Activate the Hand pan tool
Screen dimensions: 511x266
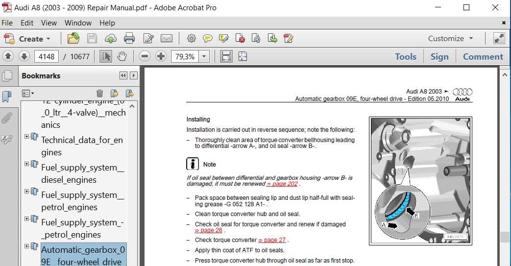point(122,56)
